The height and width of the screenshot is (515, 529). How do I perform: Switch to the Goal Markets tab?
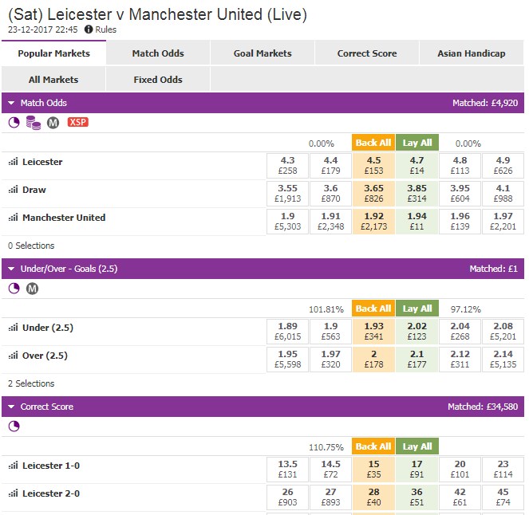263,53
